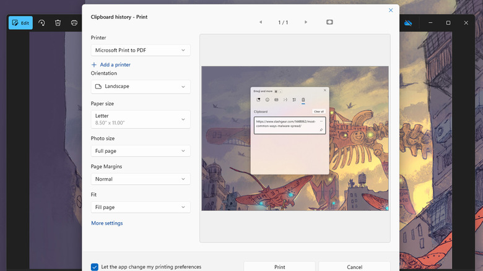This screenshot has height=271, width=483.
Task: Click the 'Add a printer' link
Action: (x=111, y=64)
